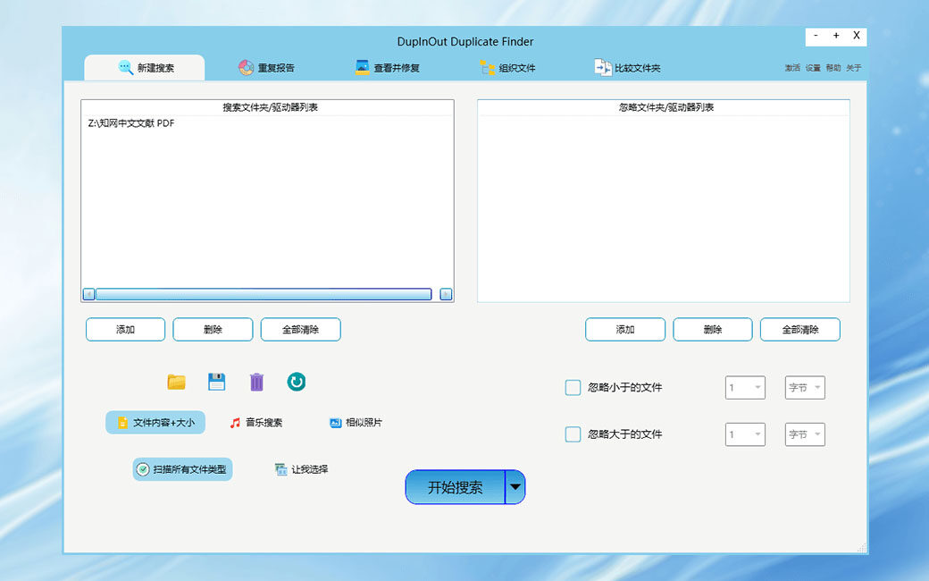929x581 pixels.
Task: Click the search list scrollbar right arrow
Action: click(x=446, y=294)
